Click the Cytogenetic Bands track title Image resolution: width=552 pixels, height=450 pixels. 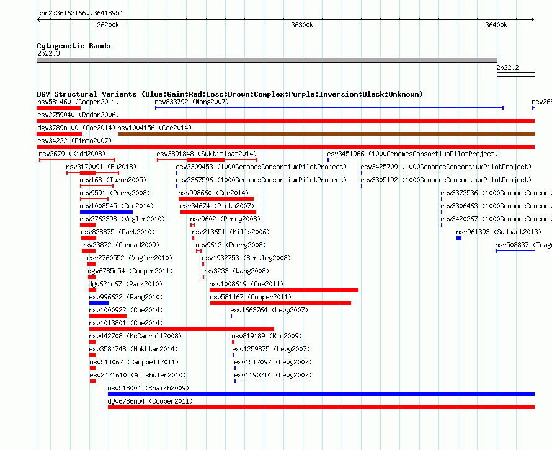[74, 46]
